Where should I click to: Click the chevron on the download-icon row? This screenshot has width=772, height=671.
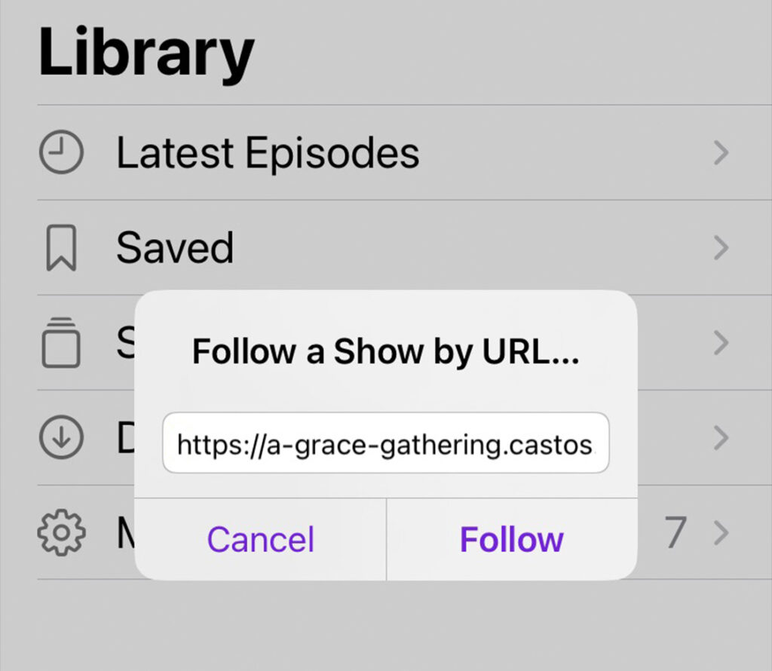(721, 438)
